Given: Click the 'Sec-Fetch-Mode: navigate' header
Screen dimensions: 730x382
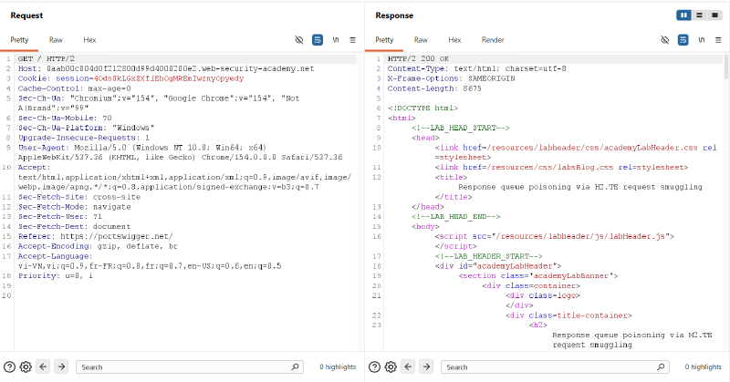Looking at the screenshot, I should 75,207.
